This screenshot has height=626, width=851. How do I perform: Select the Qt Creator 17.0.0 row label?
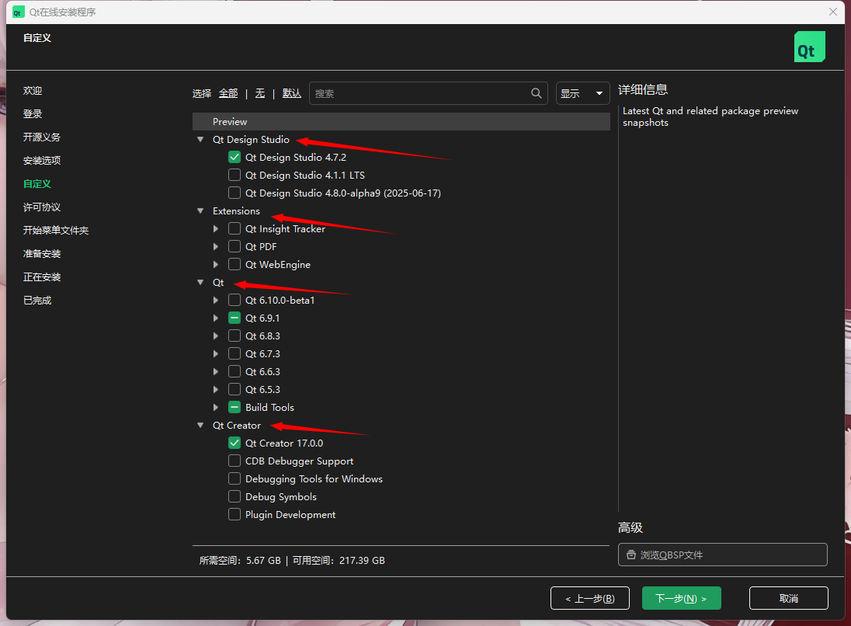pos(284,443)
